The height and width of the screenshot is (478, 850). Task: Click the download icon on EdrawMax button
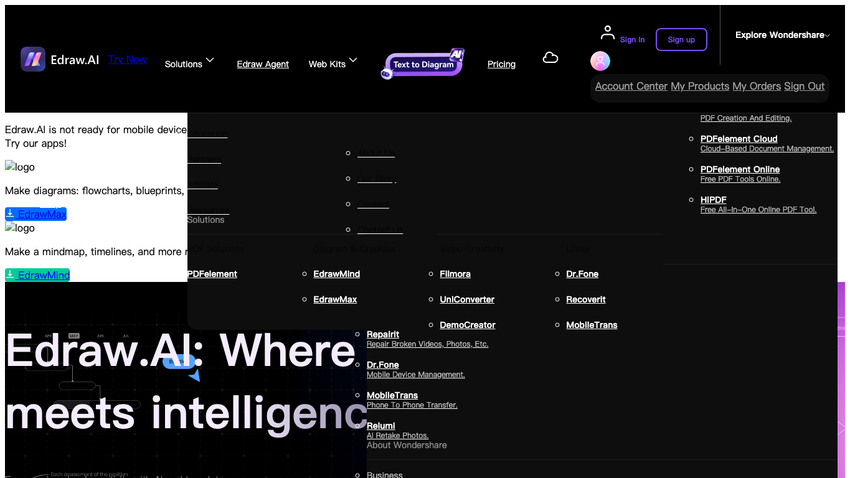[x=11, y=214]
